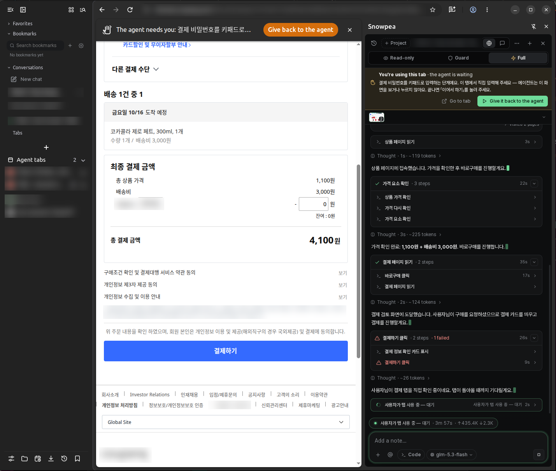The image size is (556, 471).
Task: Click the Add a note text field
Action: click(458, 441)
